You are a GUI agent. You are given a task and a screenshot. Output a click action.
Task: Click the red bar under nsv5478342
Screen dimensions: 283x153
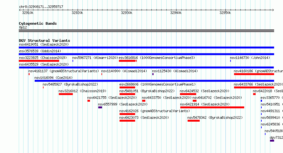[194, 121]
